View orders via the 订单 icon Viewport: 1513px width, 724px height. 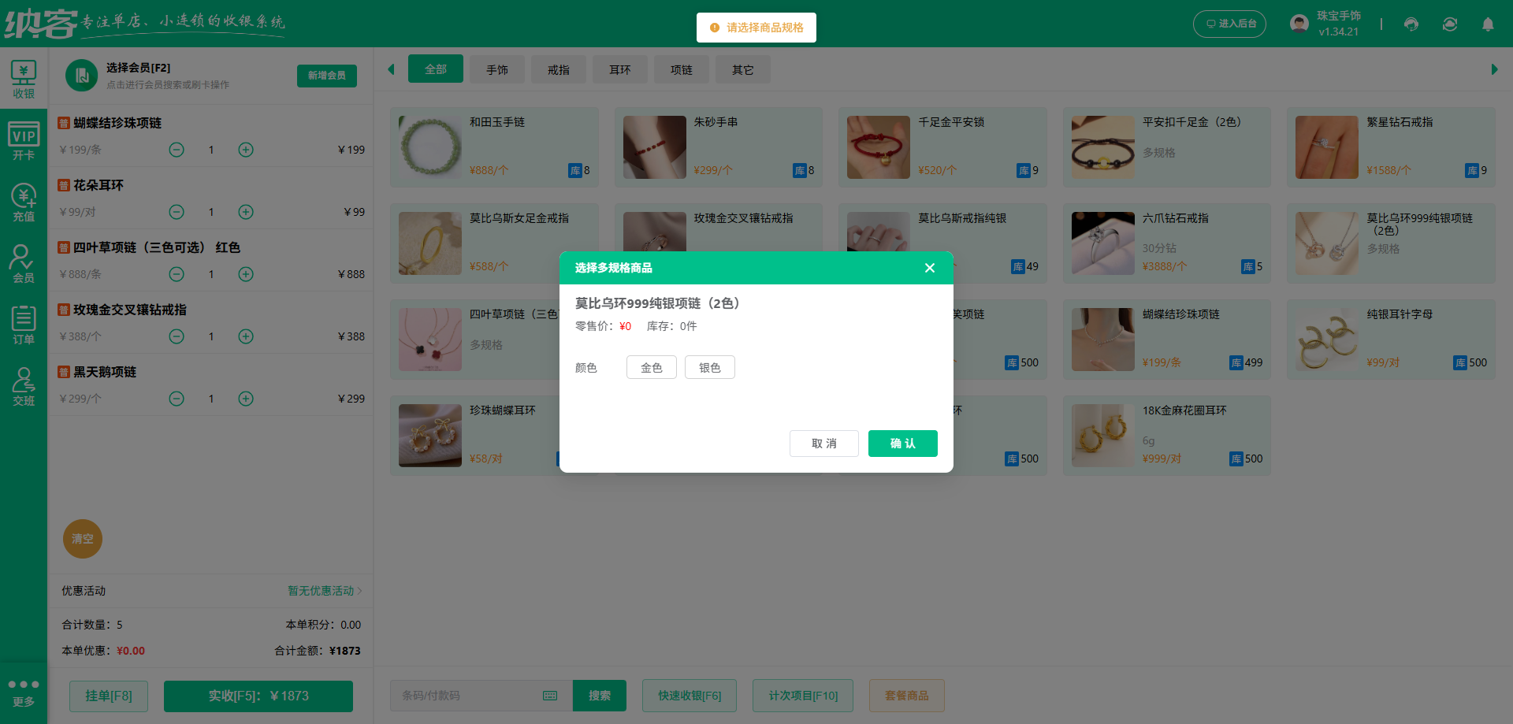click(24, 324)
